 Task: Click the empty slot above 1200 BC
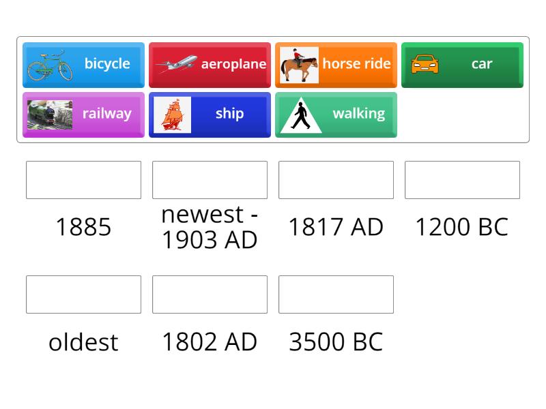[x=462, y=180]
